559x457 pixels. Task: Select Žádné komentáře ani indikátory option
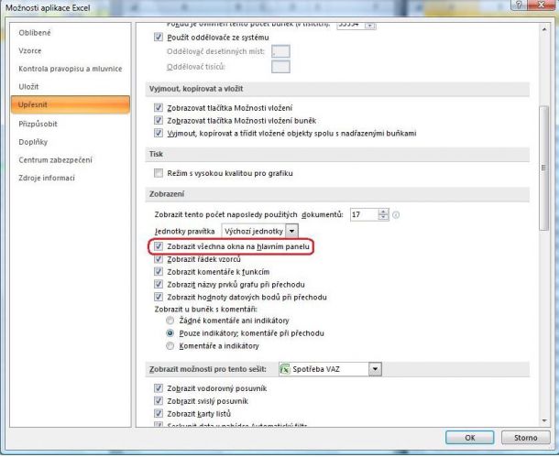point(170,321)
